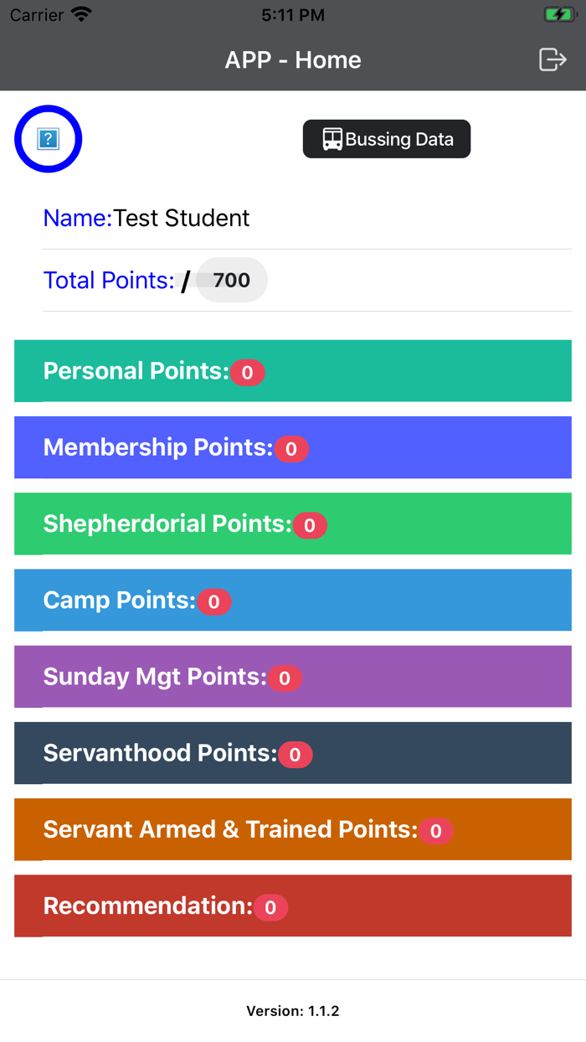Viewport: 586px width, 1042px height.
Task: Expand the Servant Armed & Trained Points section
Action: [293, 829]
